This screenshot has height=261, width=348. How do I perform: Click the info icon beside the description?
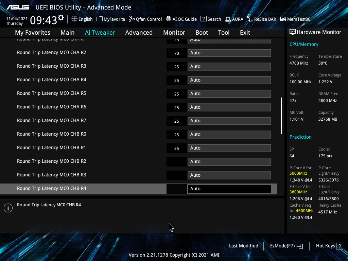tap(8, 208)
